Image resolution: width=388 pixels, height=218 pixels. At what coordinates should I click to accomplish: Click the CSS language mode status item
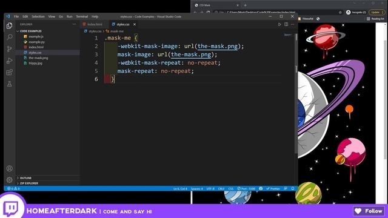coord(230,188)
